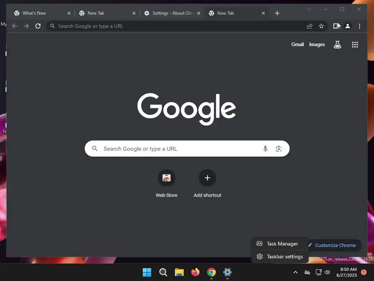Switch to Settings - About Chrome tab

click(x=172, y=13)
